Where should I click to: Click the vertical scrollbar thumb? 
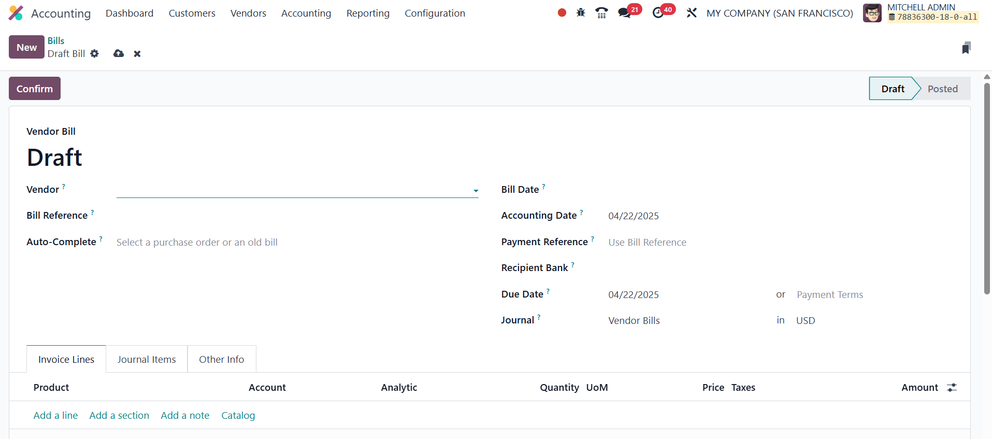987,187
